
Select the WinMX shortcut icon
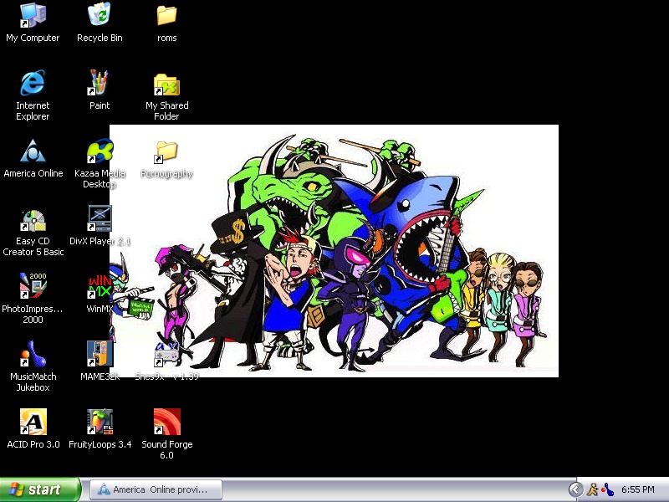click(x=100, y=286)
